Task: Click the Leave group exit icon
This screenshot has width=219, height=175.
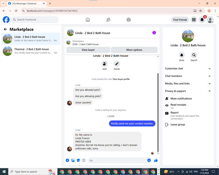Action: click(x=166, y=125)
